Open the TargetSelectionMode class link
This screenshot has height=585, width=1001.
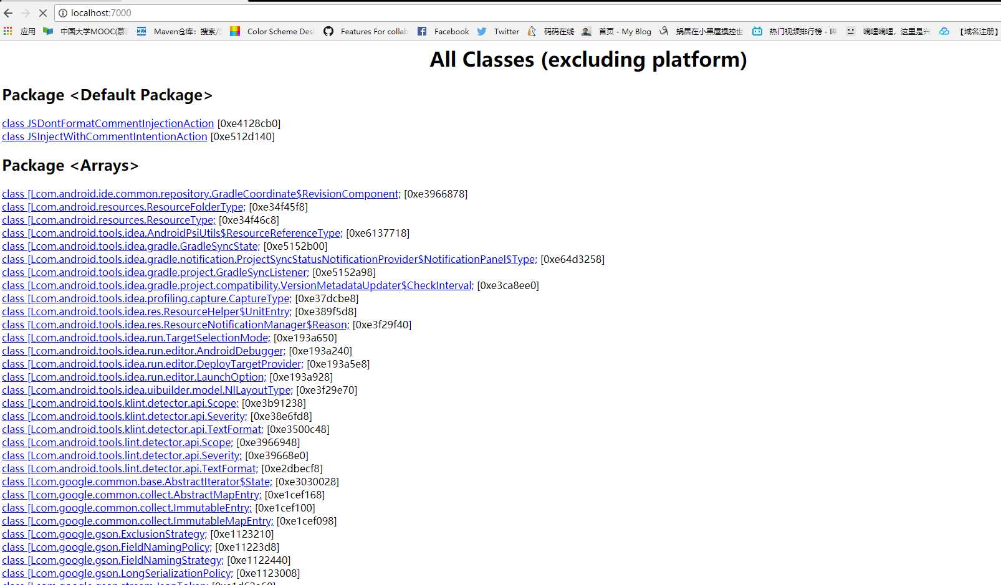(x=136, y=338)
